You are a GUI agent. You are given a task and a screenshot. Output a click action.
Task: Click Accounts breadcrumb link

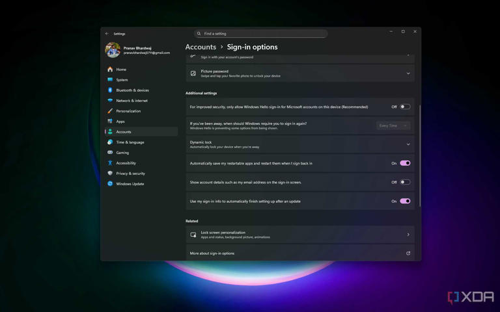201,47
